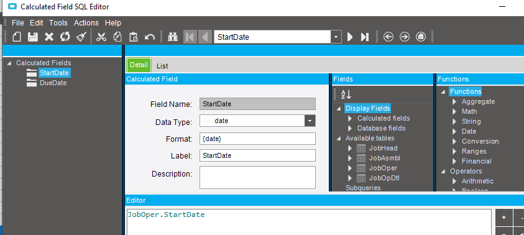Expand the Ranges functions group
The width and height of the screenshot is (524, 235).
454,152
